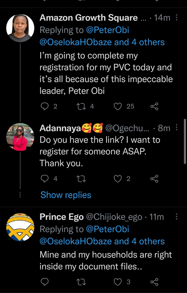Share Adannaya's tweet
Screen dimensions: 187x293
154,179
